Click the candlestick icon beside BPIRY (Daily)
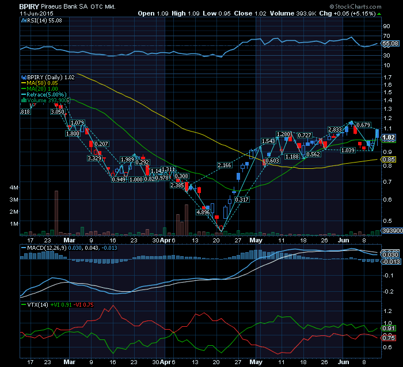This screenshot has height=367, width=403. (x=24, y=77)
